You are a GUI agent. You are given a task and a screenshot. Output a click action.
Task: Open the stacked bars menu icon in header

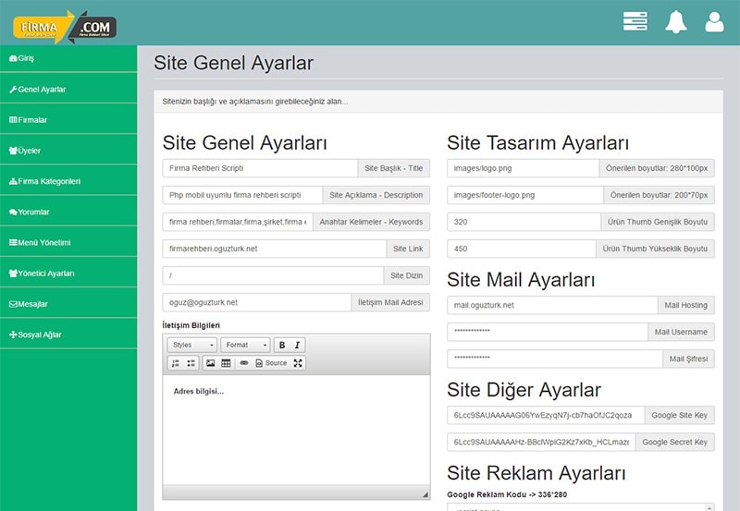point(635,21)
